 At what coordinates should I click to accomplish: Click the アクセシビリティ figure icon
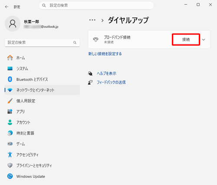(x=10, y=155)
